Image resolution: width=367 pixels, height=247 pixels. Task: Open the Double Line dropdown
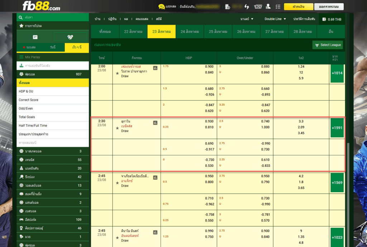pyautogui.click(x=275, y=19)
